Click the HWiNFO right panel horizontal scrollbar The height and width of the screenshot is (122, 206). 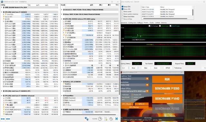click(x=89, y=115)
